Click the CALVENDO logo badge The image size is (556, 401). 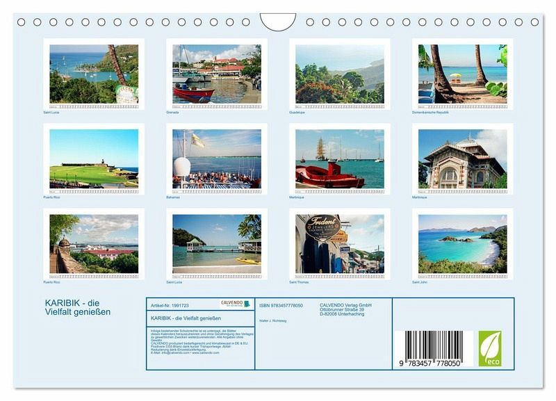tap(235, 304)
